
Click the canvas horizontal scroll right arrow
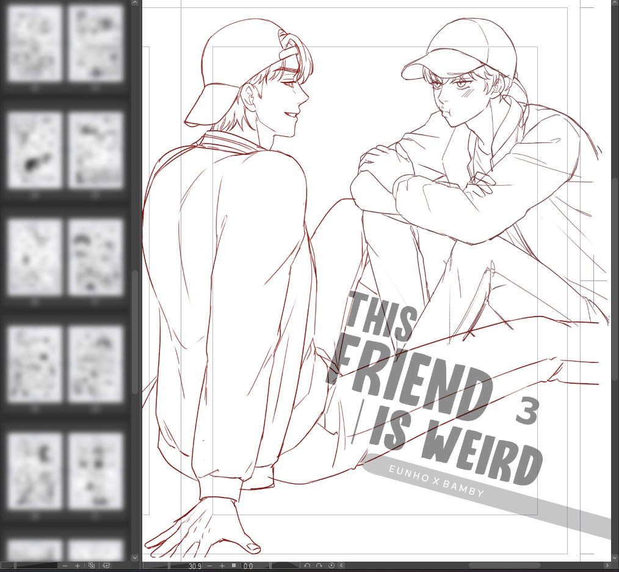click(607, 566)
